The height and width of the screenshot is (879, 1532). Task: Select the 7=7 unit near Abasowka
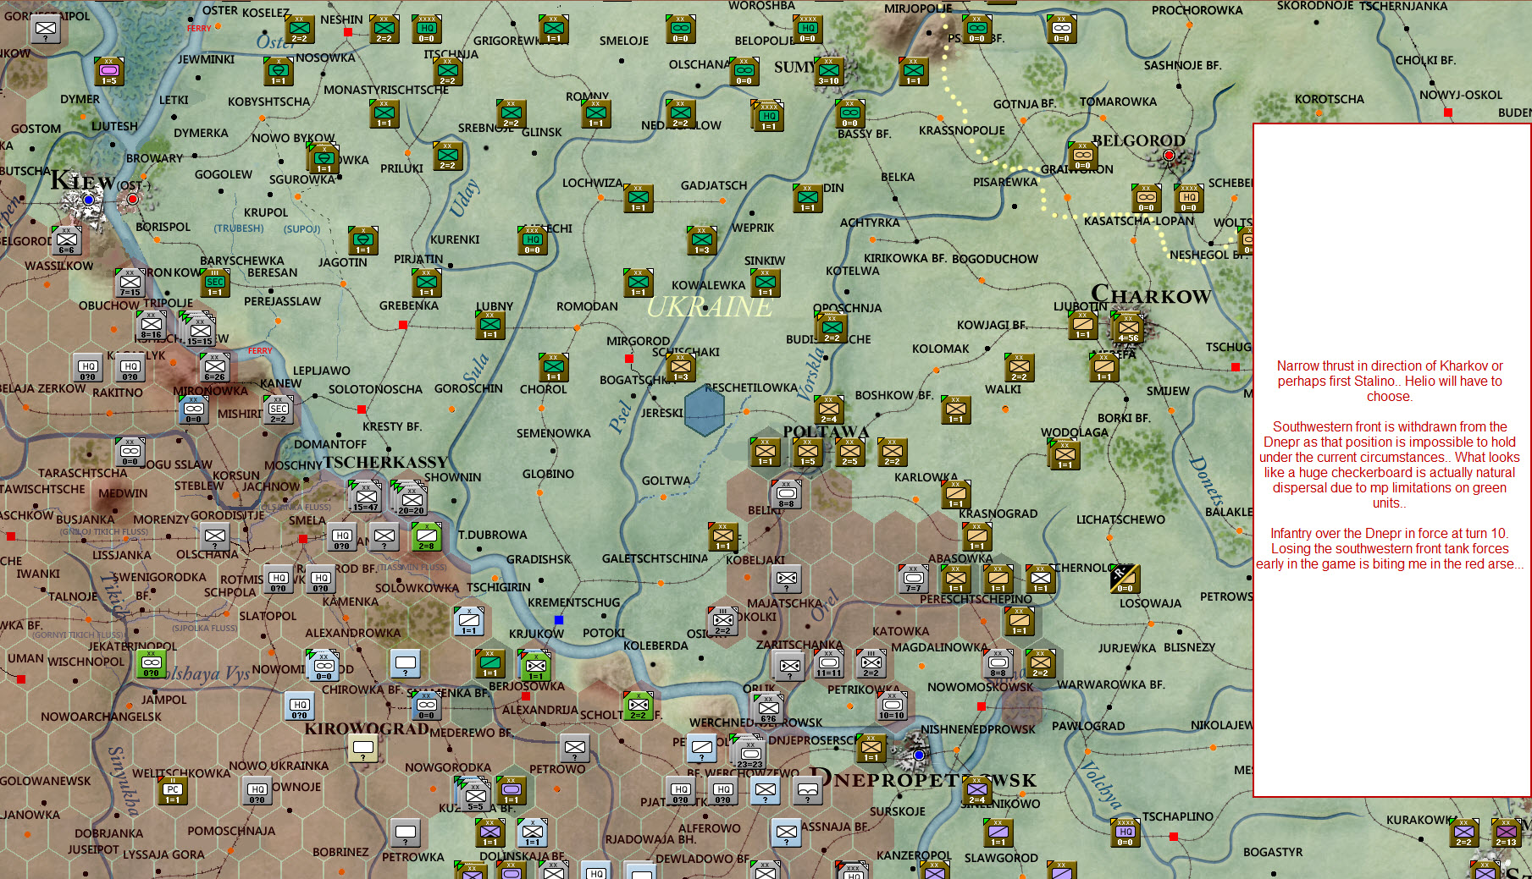tap(914, 579)
